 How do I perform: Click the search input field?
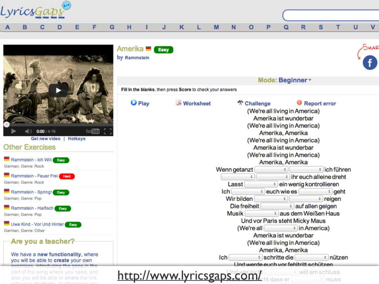point(331,16)
